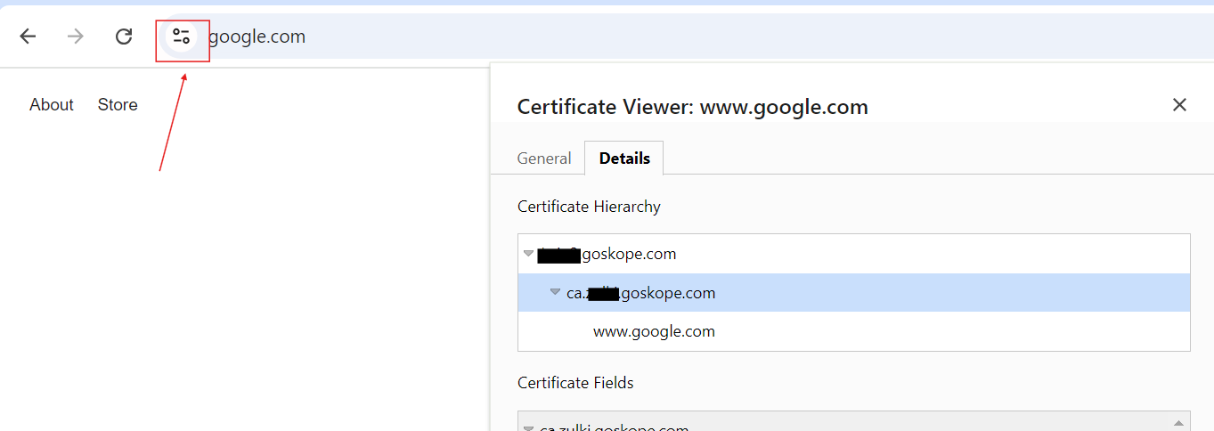Screen dimensions: 1214x431
Task: Close the Certificate Viewer with the X
Action: coord(1179,105)
